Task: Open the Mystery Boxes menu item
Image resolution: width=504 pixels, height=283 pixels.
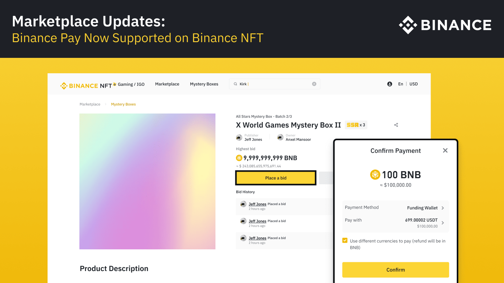Action: click(x=204, y=84)
